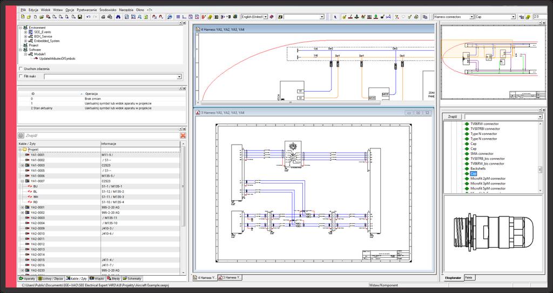Viewport: 553px width, 293px height.
Task: Expand the Embedded_System tree node
Action: [x=26, y=41]
